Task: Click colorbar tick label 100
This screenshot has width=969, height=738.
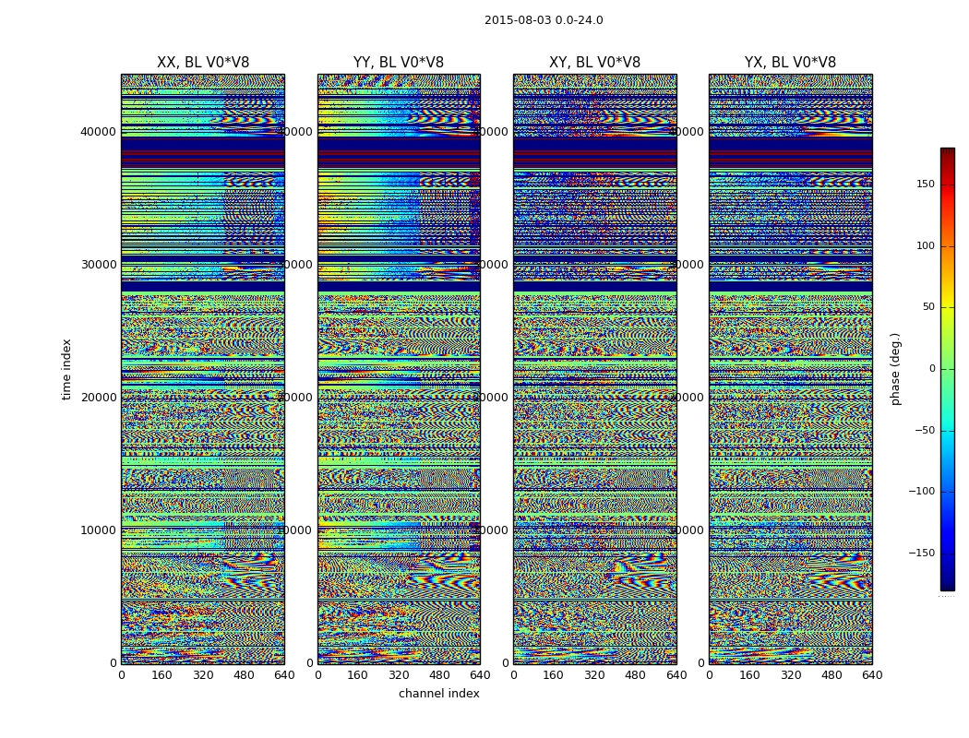Action: [925, 245]
